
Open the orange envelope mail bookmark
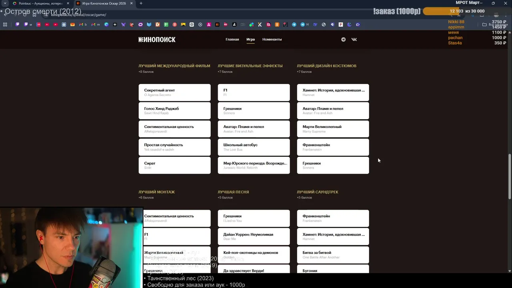click(x=72, y=24)
